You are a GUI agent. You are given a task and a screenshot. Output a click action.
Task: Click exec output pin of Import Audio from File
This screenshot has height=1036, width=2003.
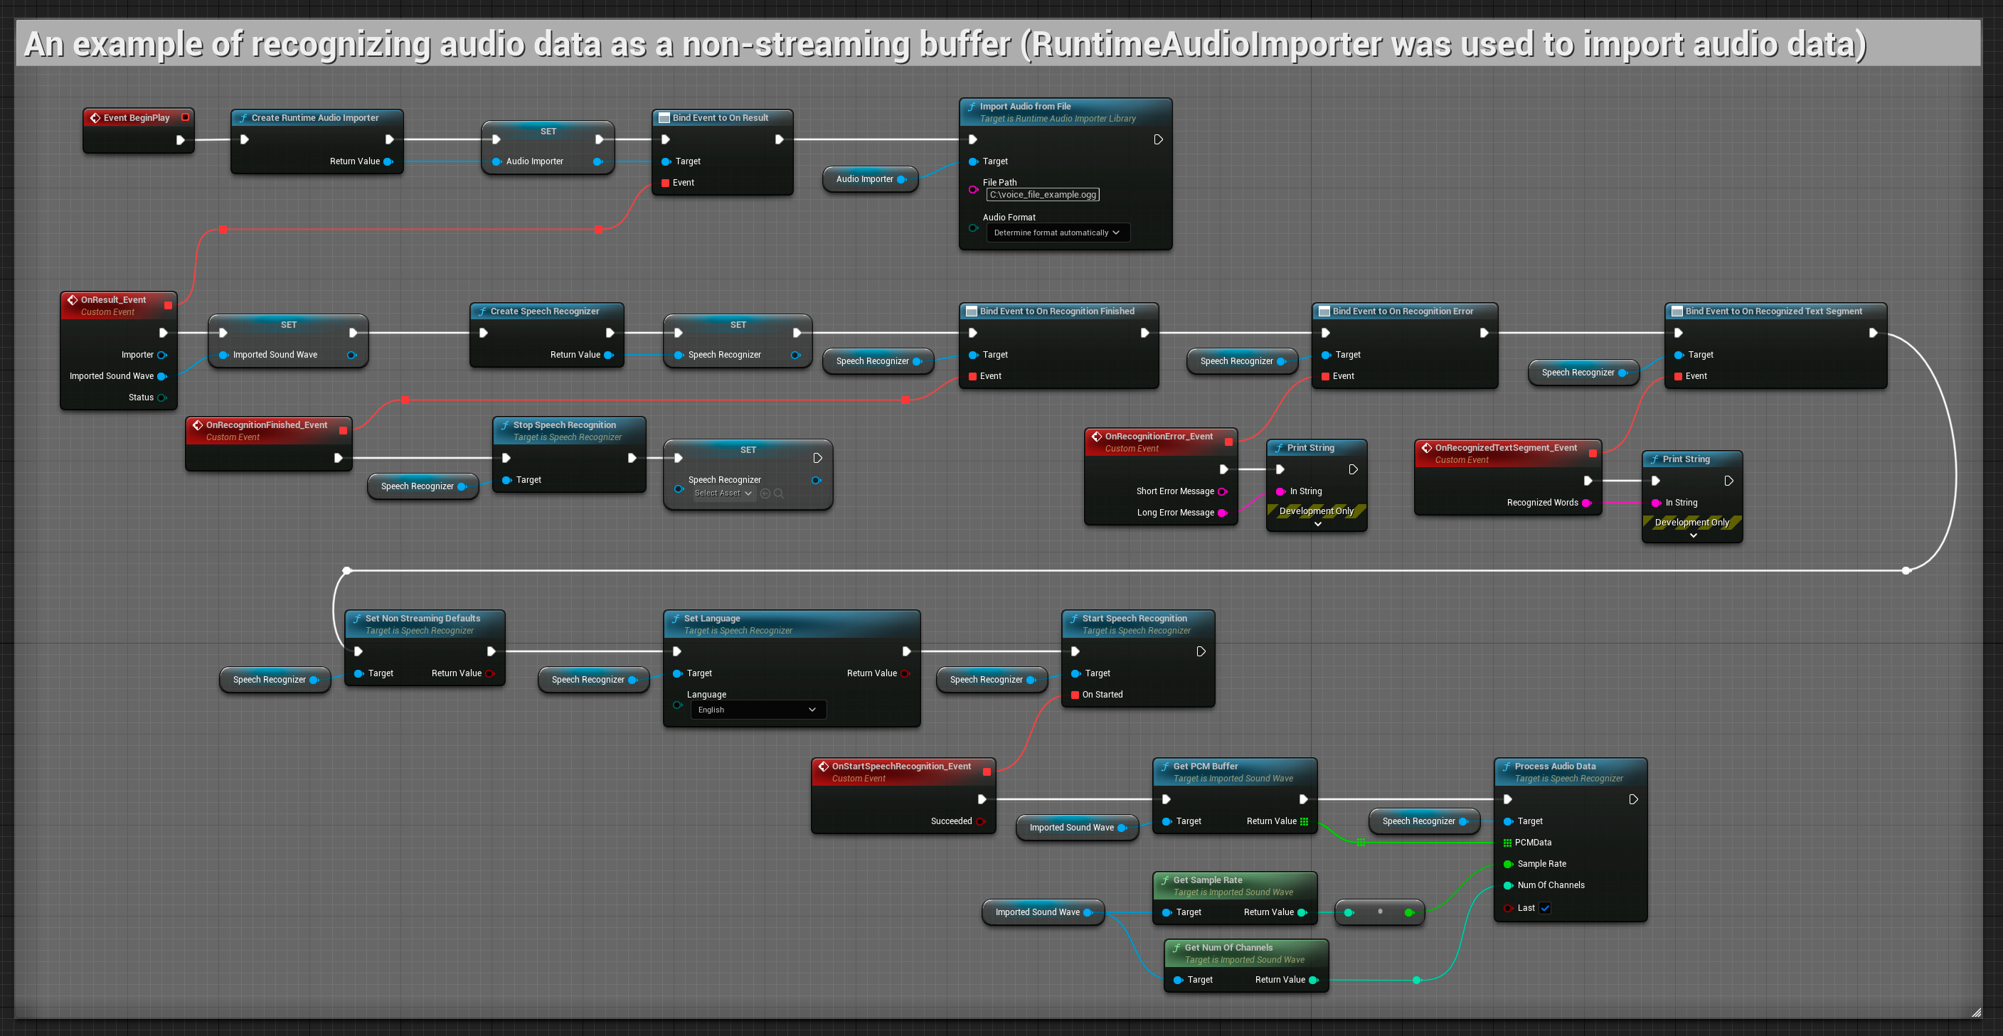[x=1158, y=140]
